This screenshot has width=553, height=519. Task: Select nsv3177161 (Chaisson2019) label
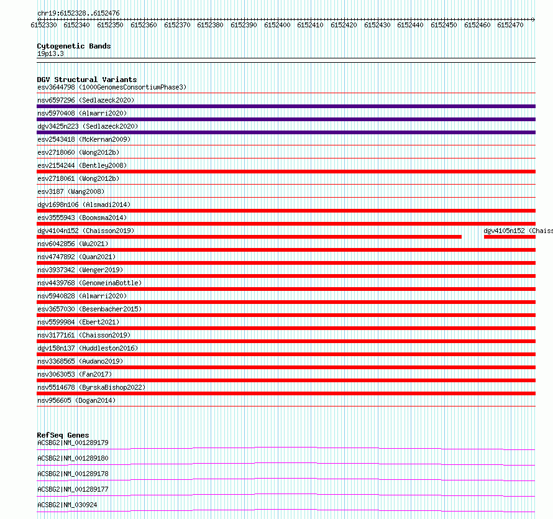point(84,335)
